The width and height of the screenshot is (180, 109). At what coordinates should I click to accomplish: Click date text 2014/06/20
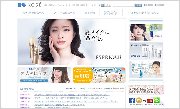(25, 95)
